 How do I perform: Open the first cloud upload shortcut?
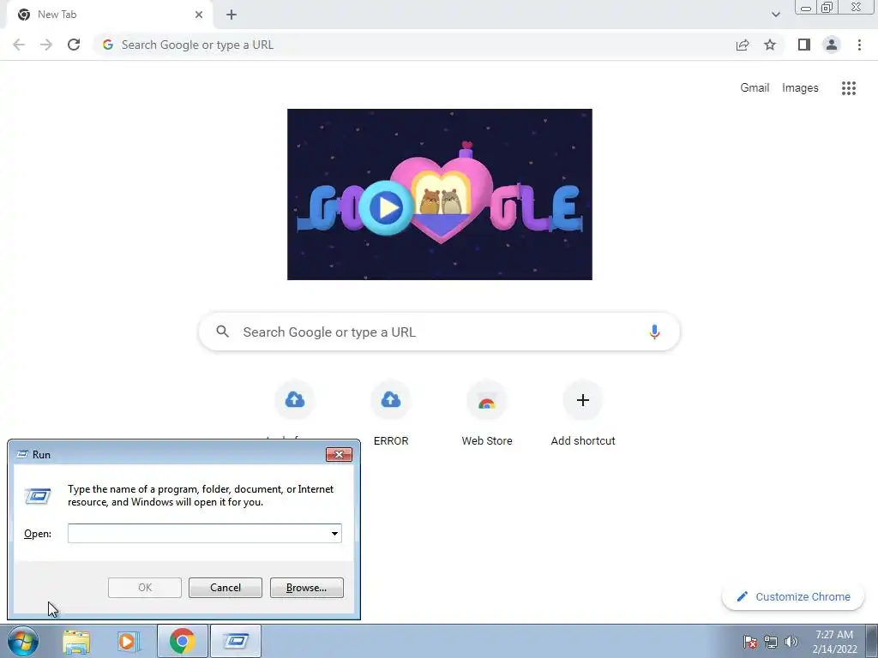[295, 399]
